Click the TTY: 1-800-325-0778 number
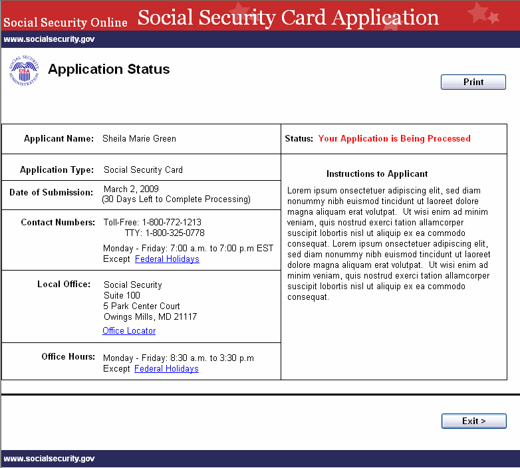Screen dimensions: 520x468 tap(165, 233)
